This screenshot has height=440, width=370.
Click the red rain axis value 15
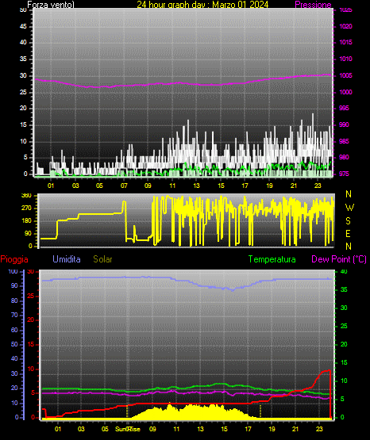click(x=31, y=344)
